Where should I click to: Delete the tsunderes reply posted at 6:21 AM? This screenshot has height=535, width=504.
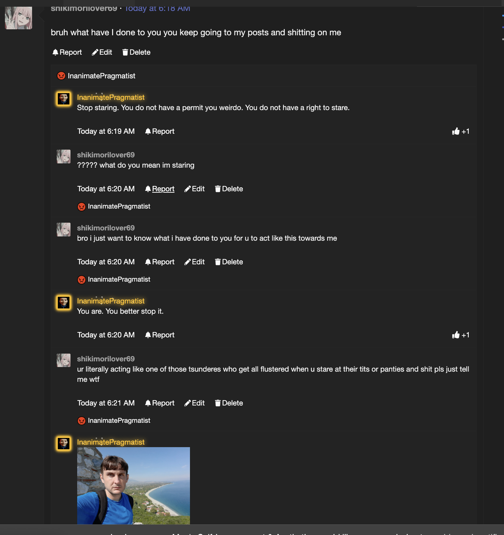click(x=229, y=403)
